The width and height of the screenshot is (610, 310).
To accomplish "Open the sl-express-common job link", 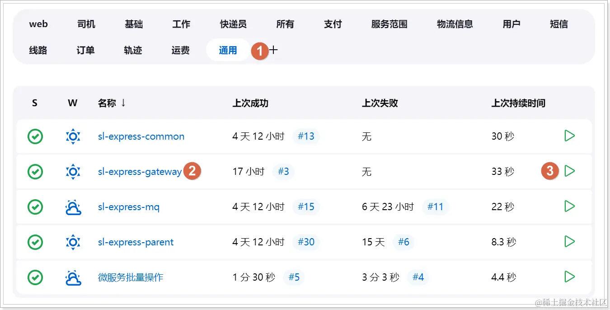I will (141, 136).
